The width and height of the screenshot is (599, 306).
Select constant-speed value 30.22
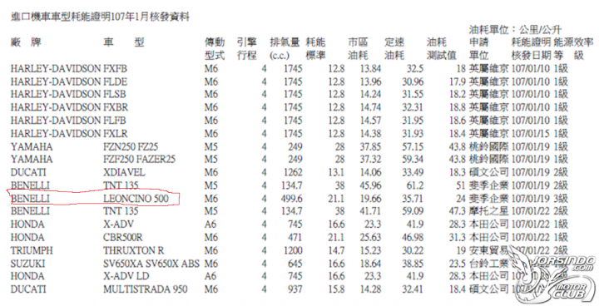(x=413, y=250)
